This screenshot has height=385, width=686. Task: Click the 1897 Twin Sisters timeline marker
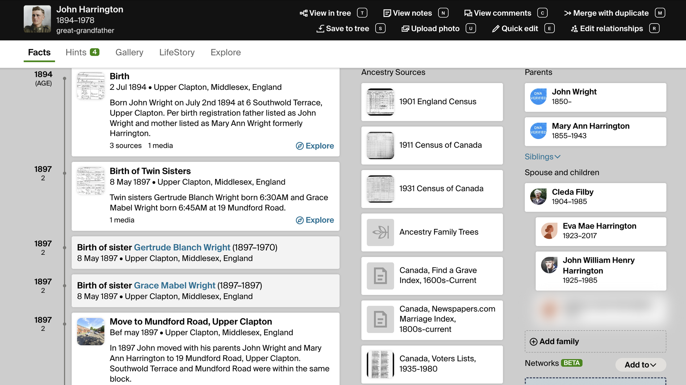[65, 173]
